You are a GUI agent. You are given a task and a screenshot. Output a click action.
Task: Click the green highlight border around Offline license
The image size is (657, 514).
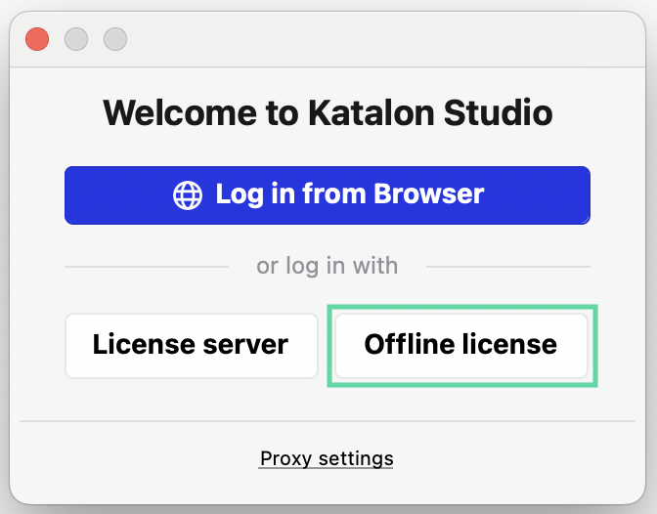461,384
